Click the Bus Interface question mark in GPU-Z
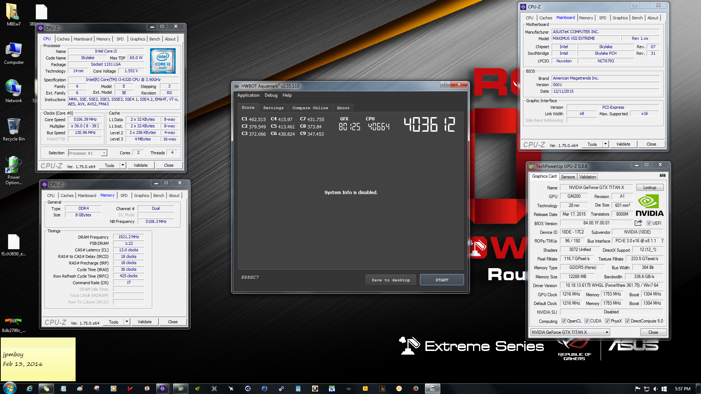Image resolution: width=701 pixels, height=394 pixels. point(662,241)
